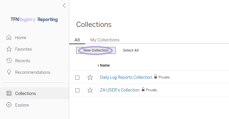Switch to the My Collections tab

coord(105,40)
